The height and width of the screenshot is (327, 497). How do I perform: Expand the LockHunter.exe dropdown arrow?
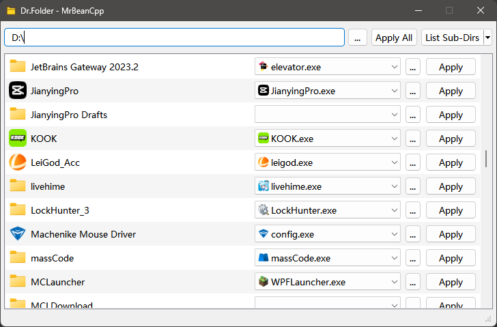pyautogui.click(x=394, y=210)
